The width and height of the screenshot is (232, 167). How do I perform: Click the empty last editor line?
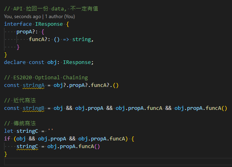(118, 162)
